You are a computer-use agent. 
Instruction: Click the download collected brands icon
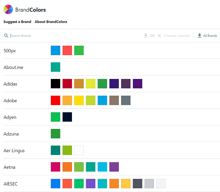coord(146,36)
